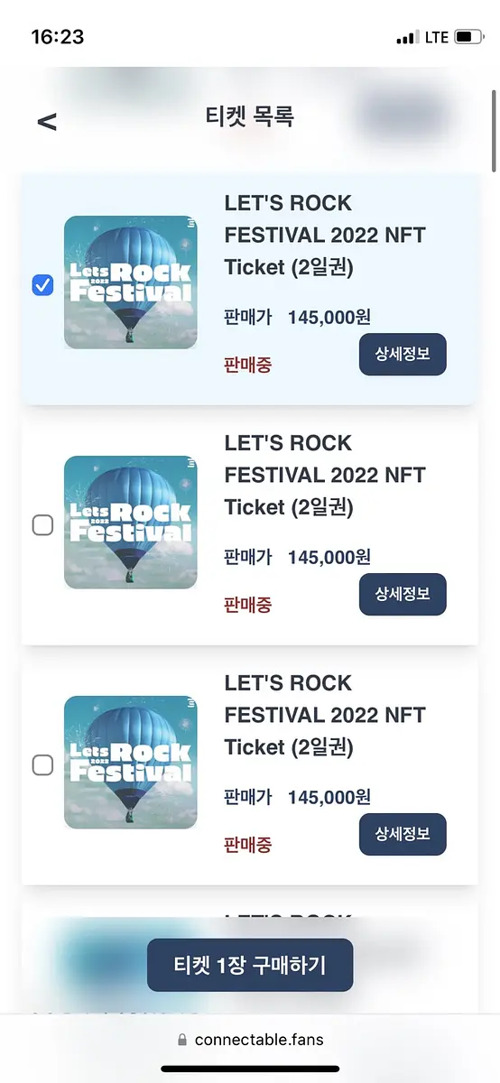Tap the first ticket's balloon thumbnail
Screen dimensions: 500x1083
coord(131,282)
